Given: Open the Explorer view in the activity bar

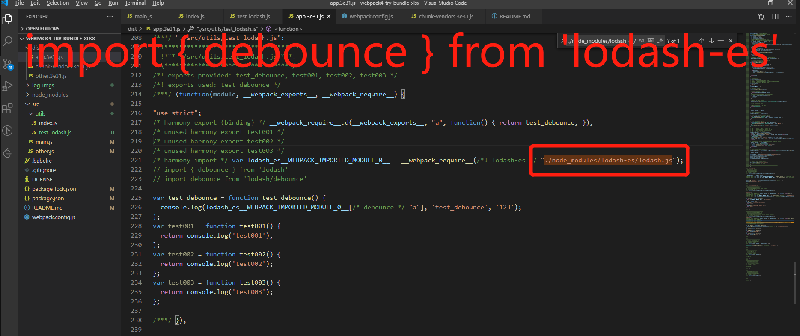Looking at the screenshot, I should 7,19.
